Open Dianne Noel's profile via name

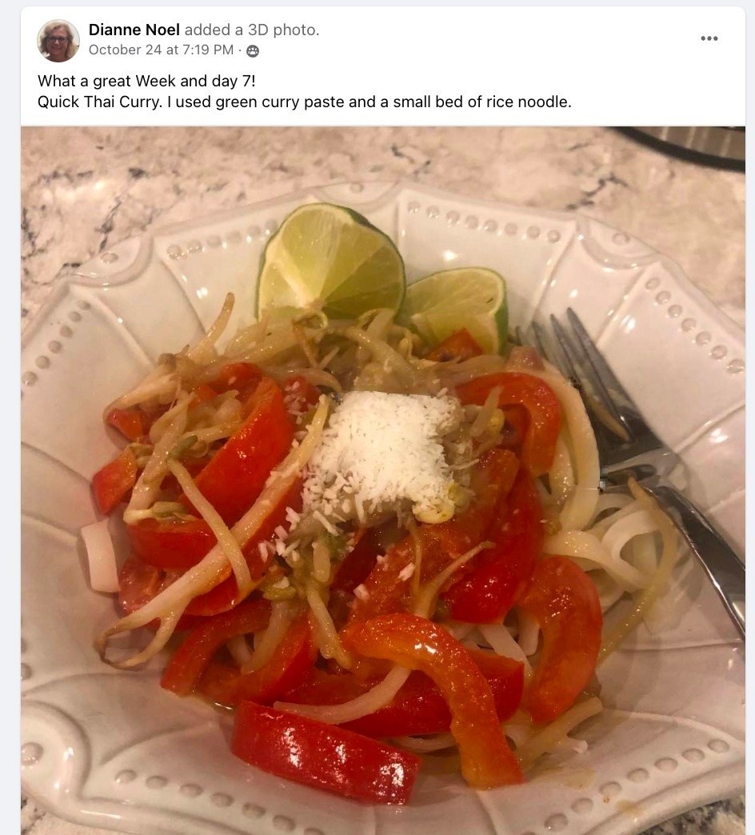point(134,30)
